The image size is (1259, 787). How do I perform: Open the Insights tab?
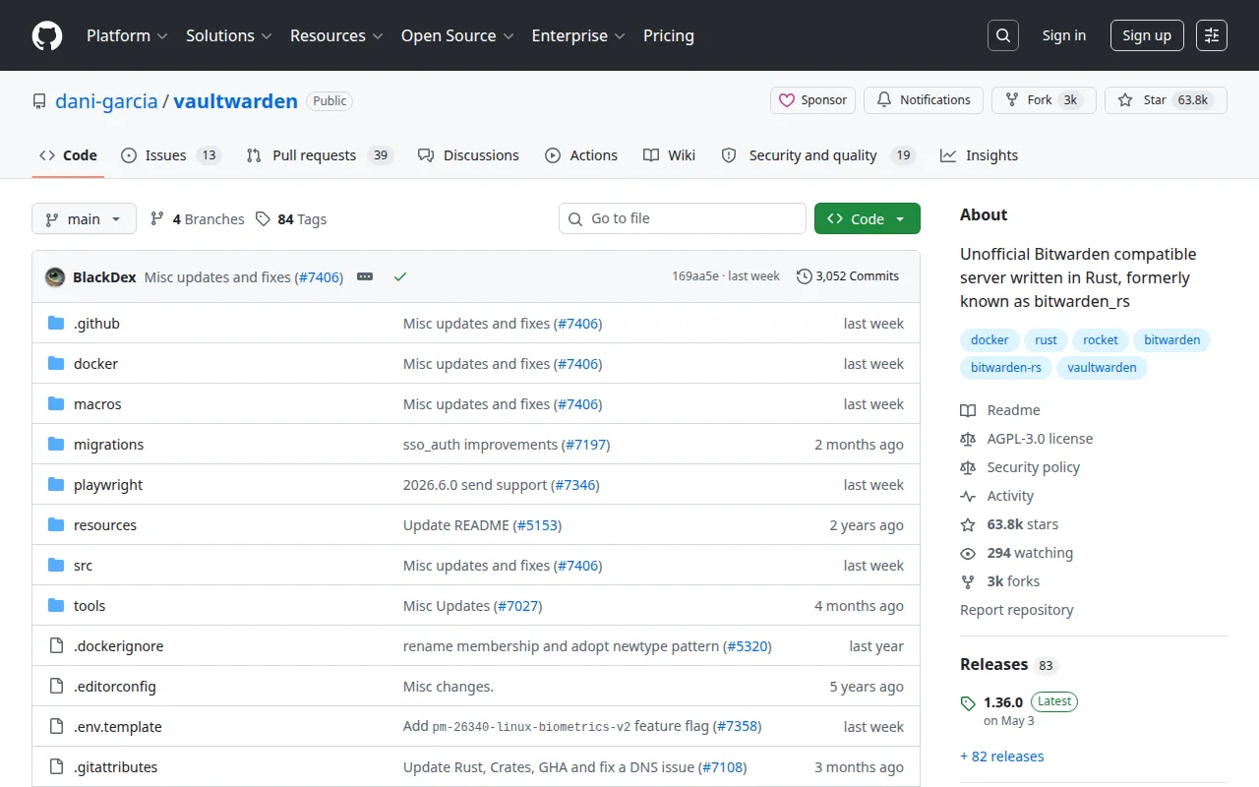pyautogui.click(x=979, y=155)
